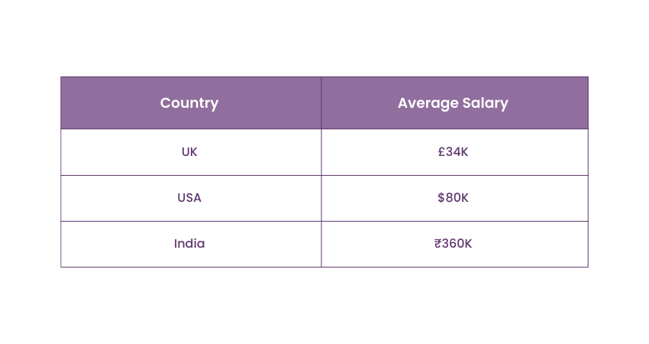Screen dimensions: 649x344
Task: Click the border between UK and USA cells
Action: pos(189,175)
